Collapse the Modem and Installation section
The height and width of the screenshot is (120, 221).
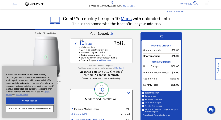[129, 93]
